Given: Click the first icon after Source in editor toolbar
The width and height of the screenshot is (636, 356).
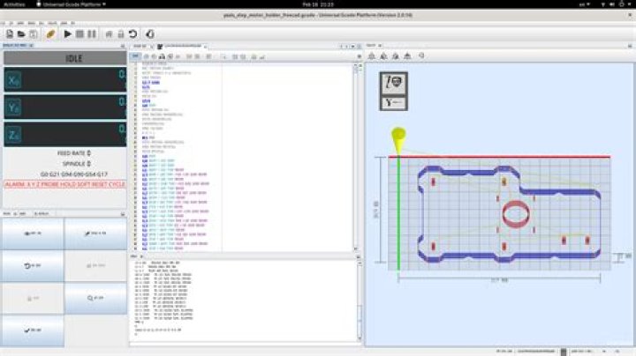Looking at the screenshot, I should tap(146, 56).
